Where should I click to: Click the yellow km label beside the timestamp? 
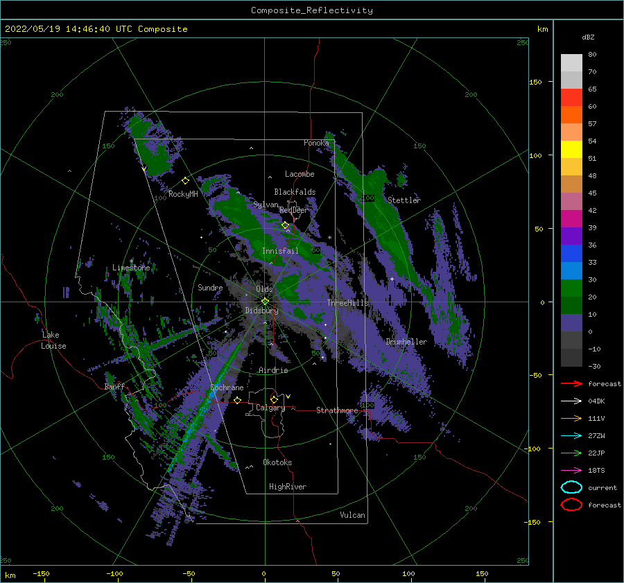542,29
